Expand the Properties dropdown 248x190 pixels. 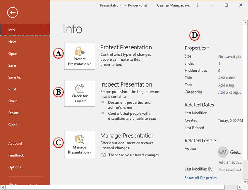click(x=197, y=48)
